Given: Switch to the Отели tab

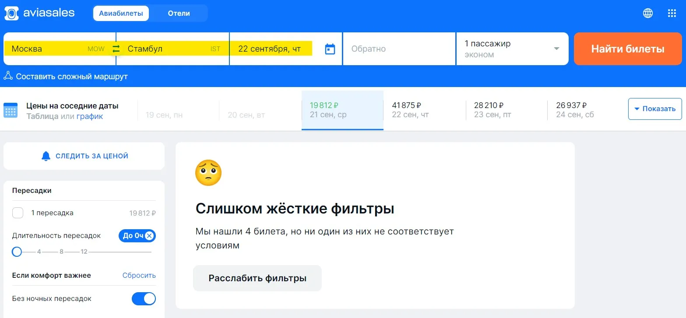Looking at the screenshot, I should (x=178, y=13).
